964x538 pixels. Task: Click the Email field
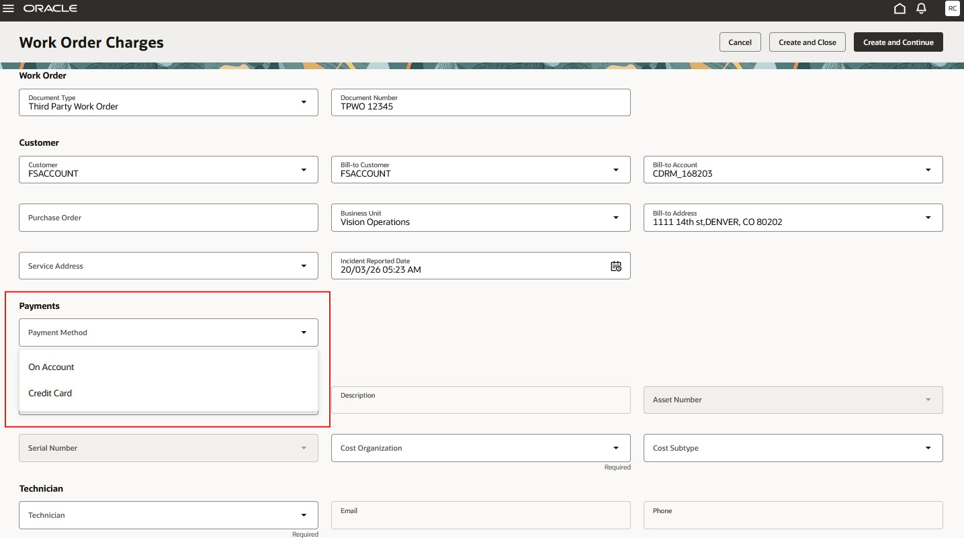481,515
